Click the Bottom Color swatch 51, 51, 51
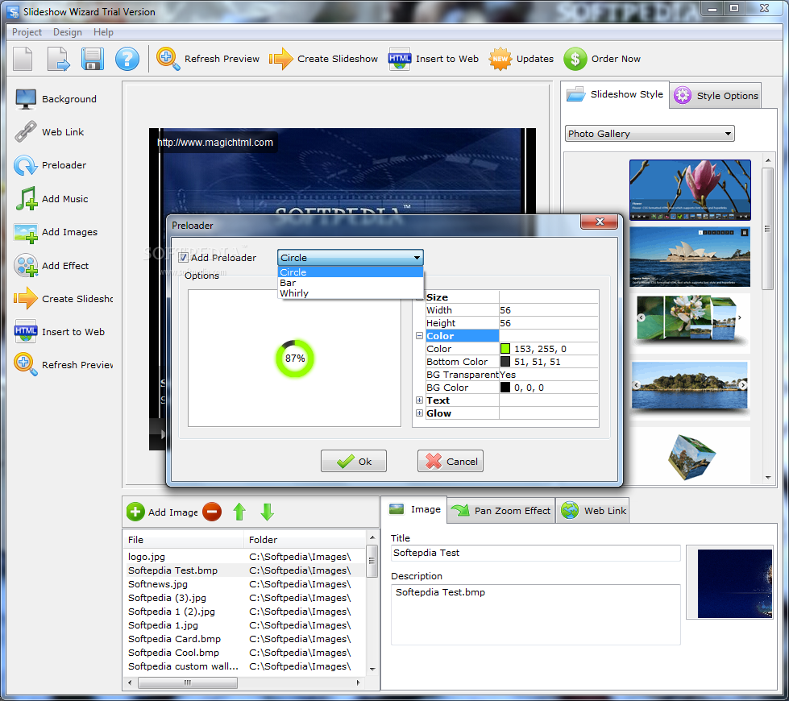Viewport: 789px width, 701px height. tap(505, 362)
